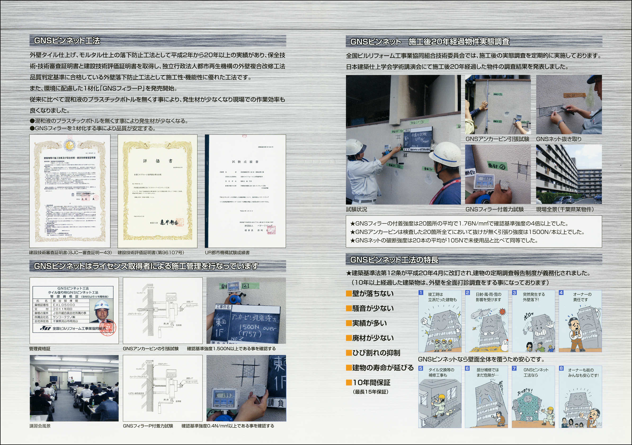The height and width of the screenshot is (445, 632).
Task: Click the red seal on the license card
Action: click(x=107, y=327)
